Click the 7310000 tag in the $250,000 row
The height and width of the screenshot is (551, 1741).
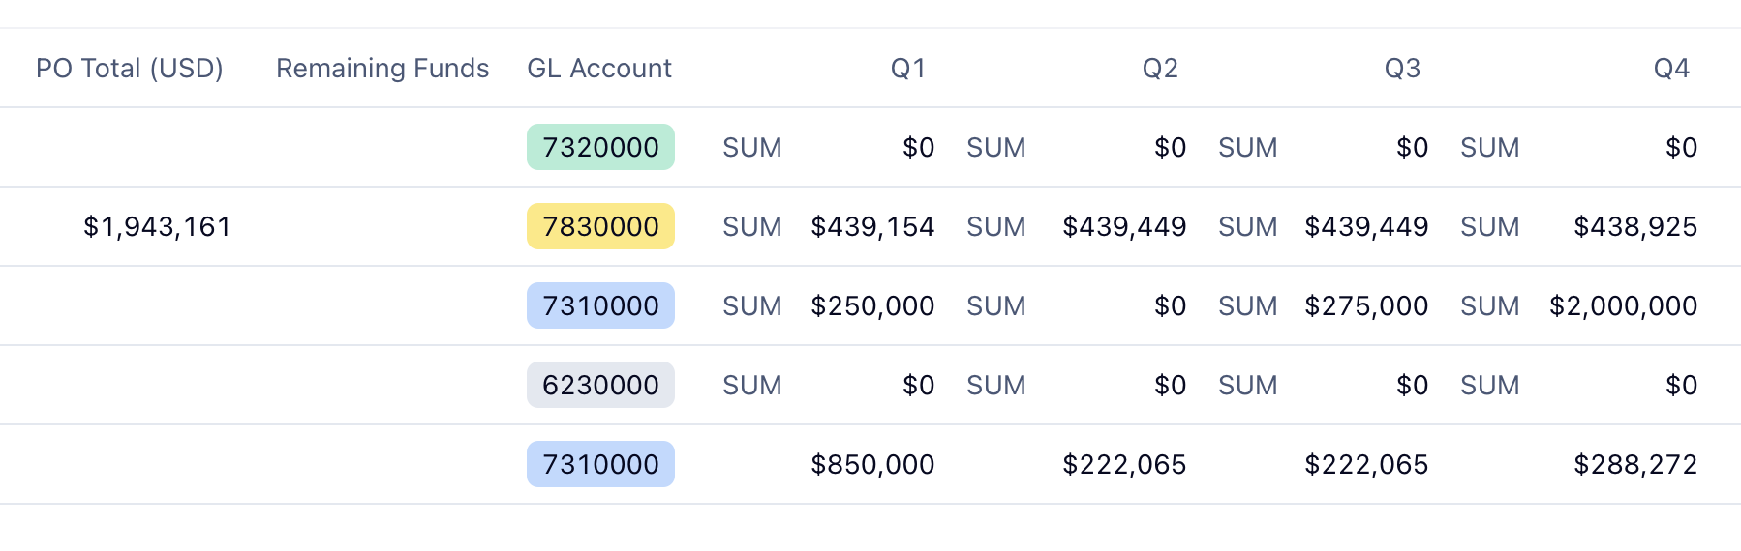(600, 306)
